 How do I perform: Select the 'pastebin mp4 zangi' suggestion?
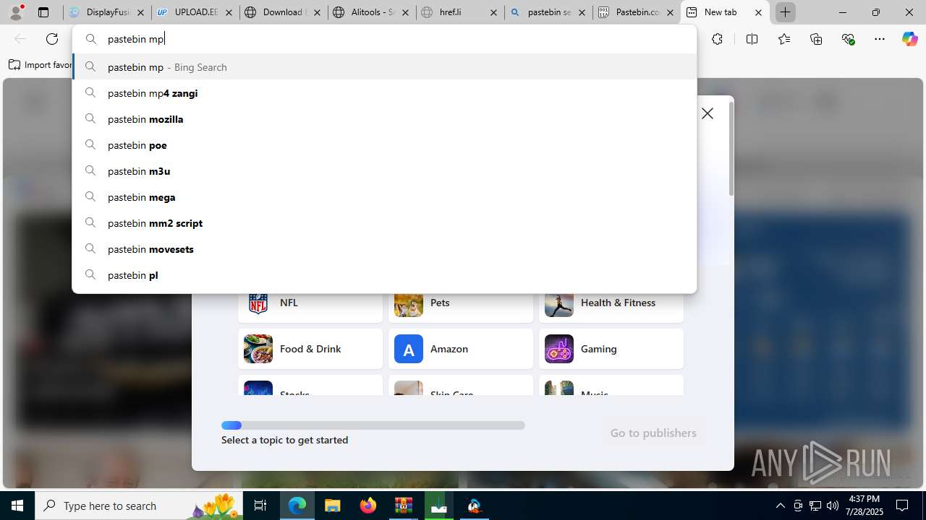[x=384, y=92]
